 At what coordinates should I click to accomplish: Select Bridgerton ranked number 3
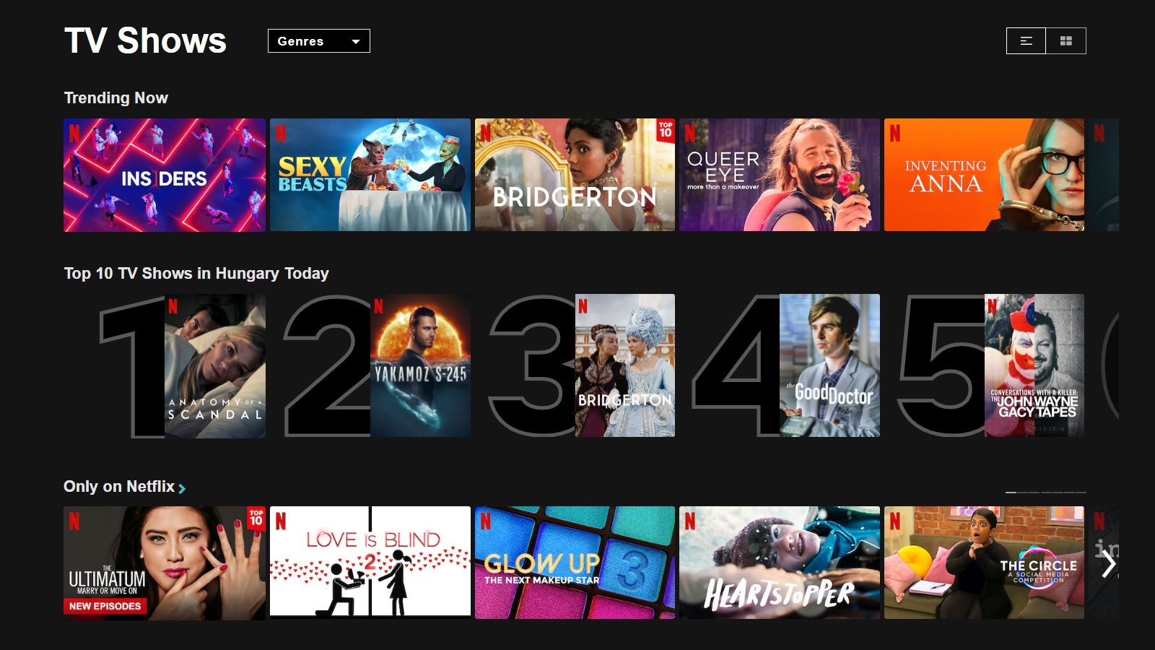(x=625, y=365)
